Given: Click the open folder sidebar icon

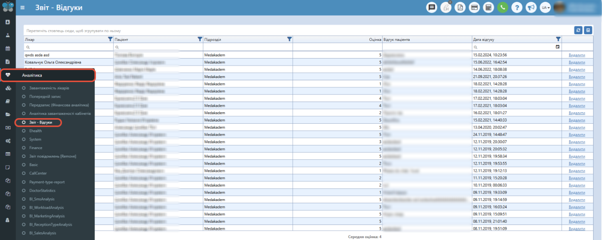Looking at the screenshot, I should [8, 114].
